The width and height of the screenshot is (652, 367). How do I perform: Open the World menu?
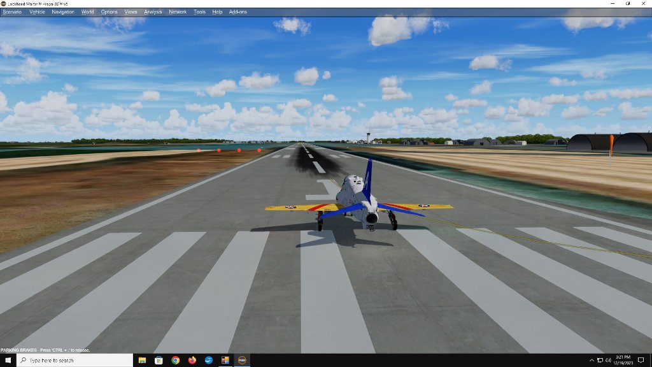point(87,11)
